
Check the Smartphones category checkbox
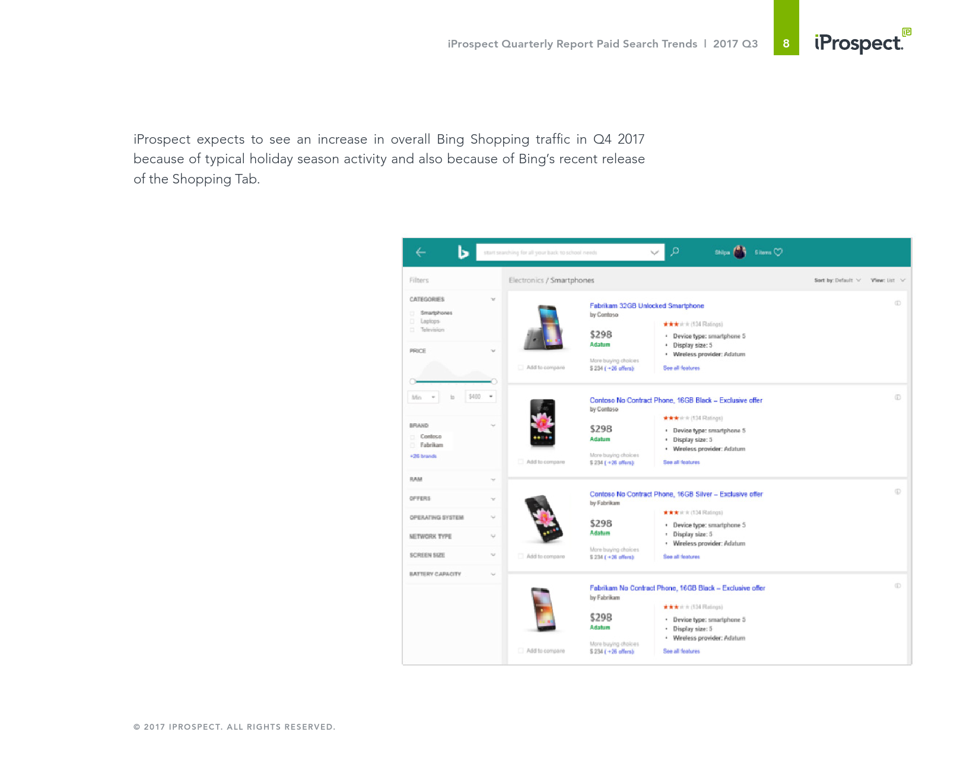pos(412,313)
